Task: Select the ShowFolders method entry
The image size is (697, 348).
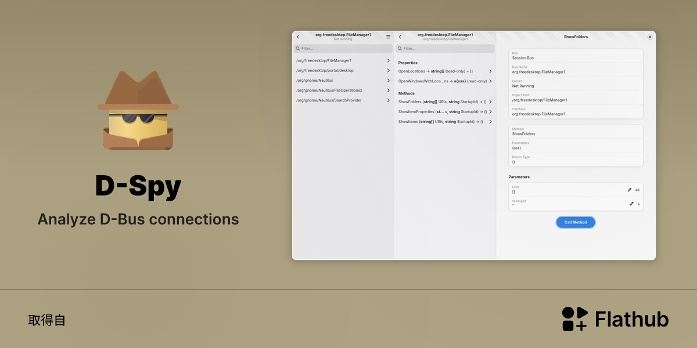Action: click(x=445, y=101)
